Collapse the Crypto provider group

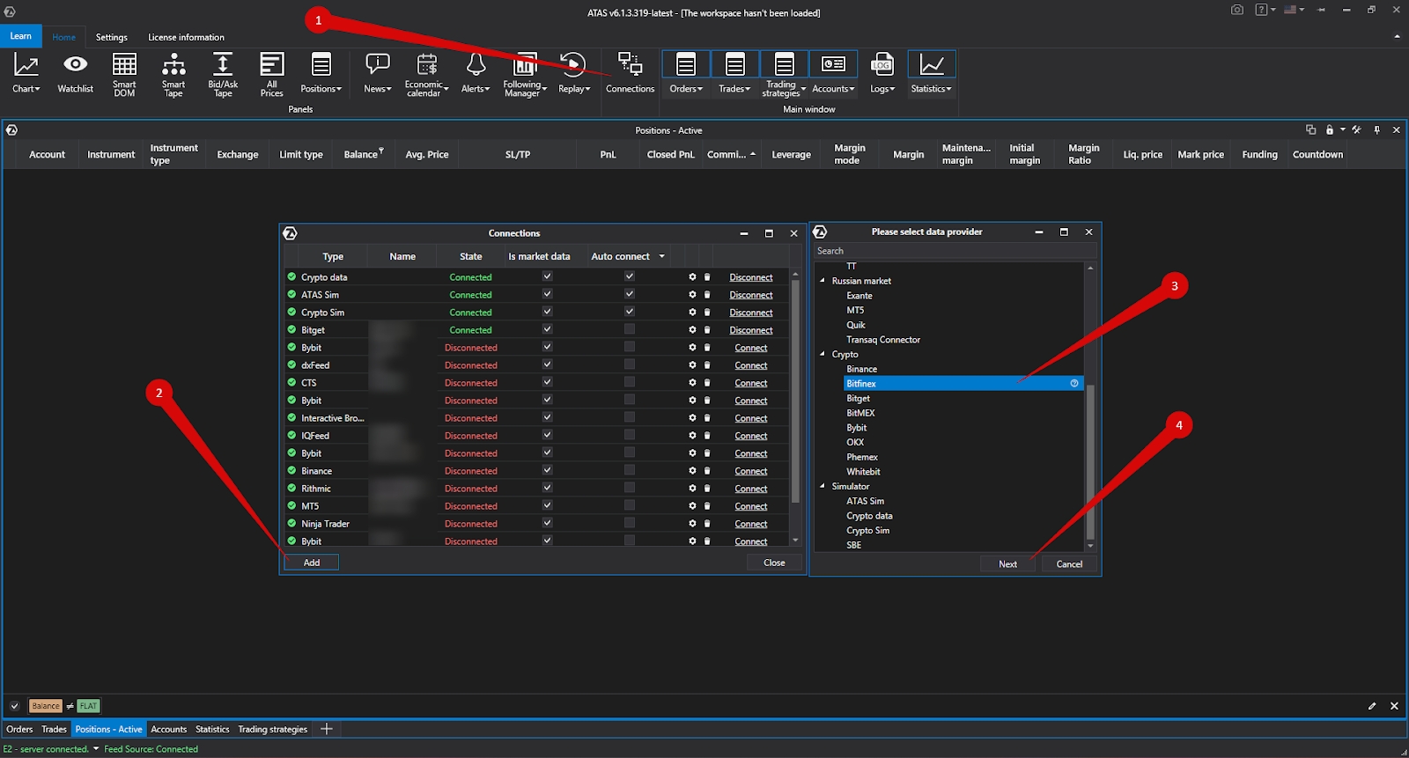(823, 354)
